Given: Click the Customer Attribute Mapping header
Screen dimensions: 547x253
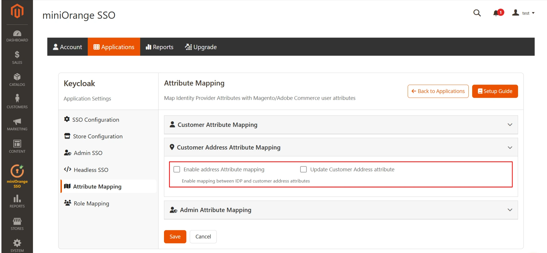Looking at the screenshot, I should point(341,125).
